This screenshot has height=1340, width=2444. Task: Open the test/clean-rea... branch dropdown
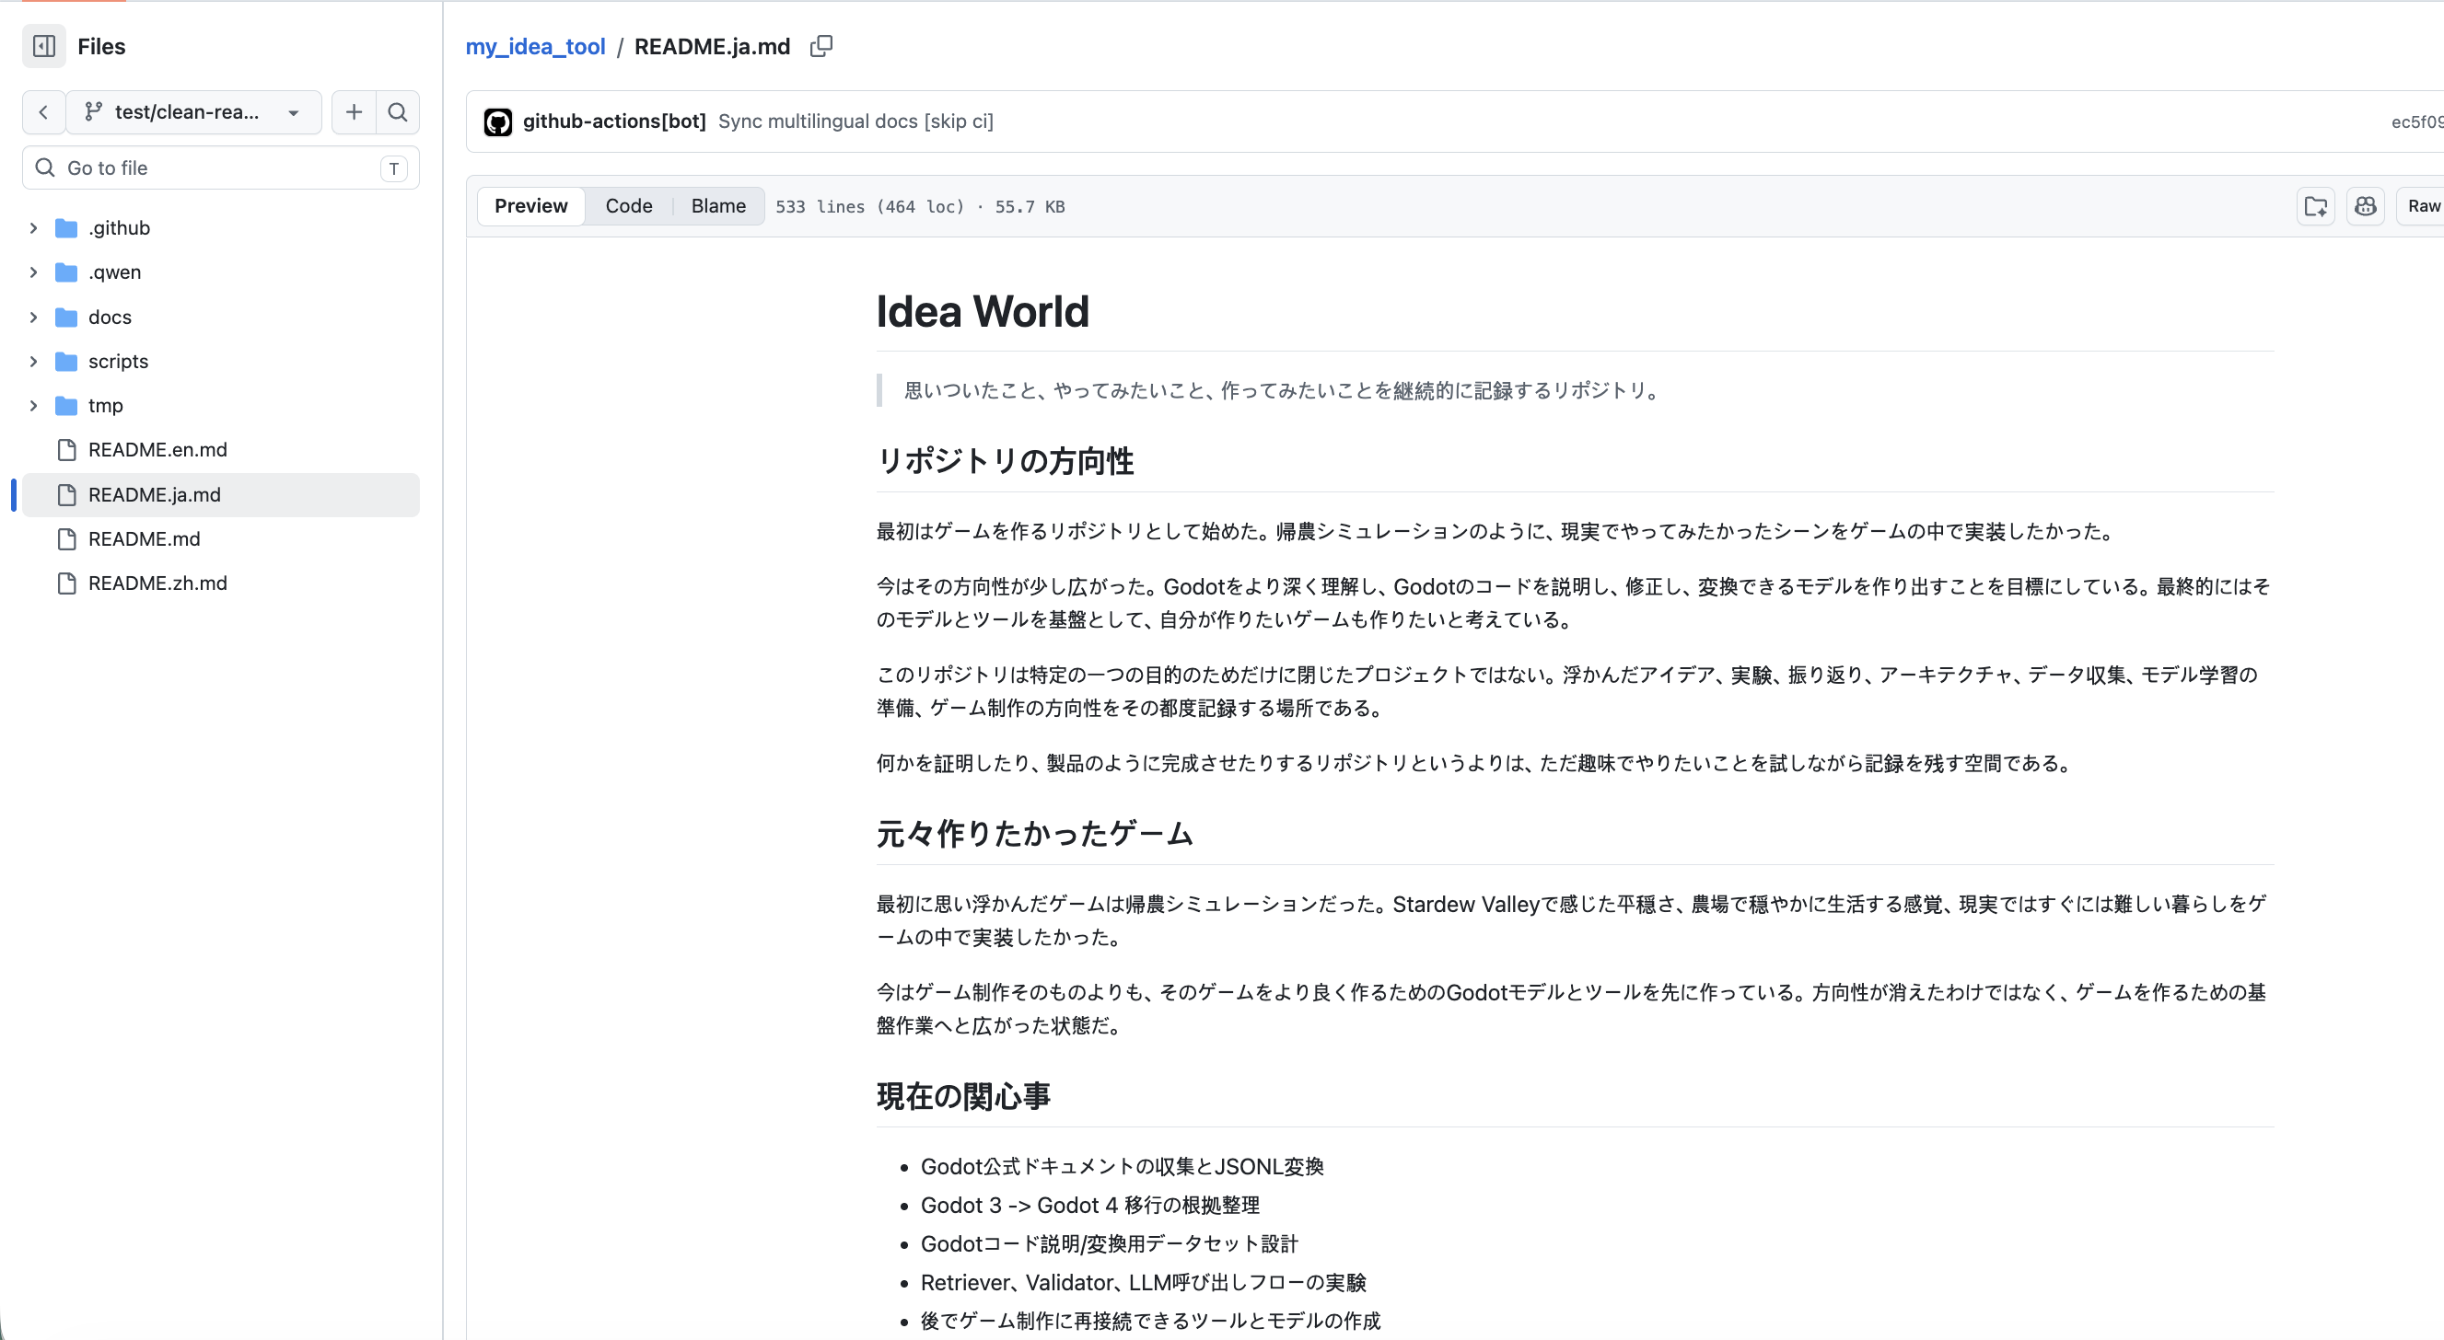pyautogui.click(x=194, y=112)
